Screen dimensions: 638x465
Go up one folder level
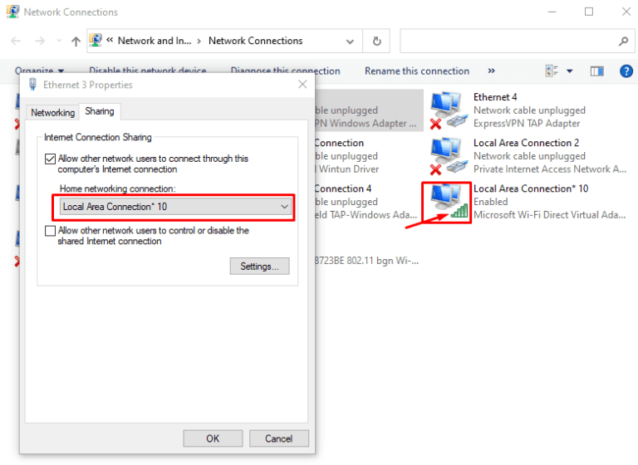coord(76,41)
